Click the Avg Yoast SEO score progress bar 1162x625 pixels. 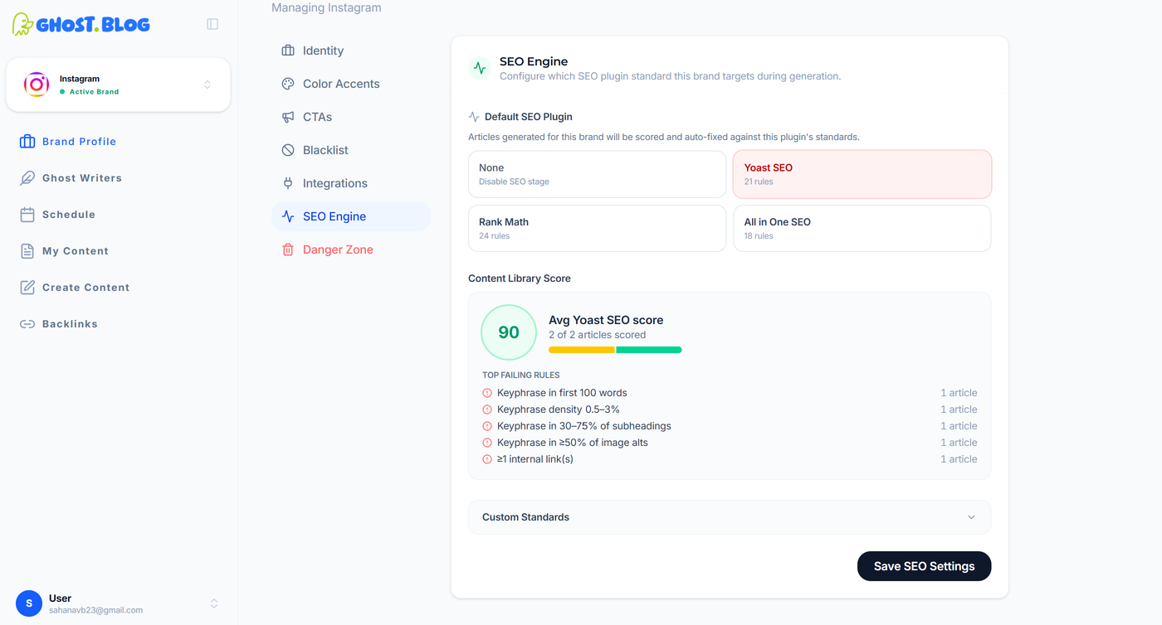pyautogui.click(x=615, y=350)
